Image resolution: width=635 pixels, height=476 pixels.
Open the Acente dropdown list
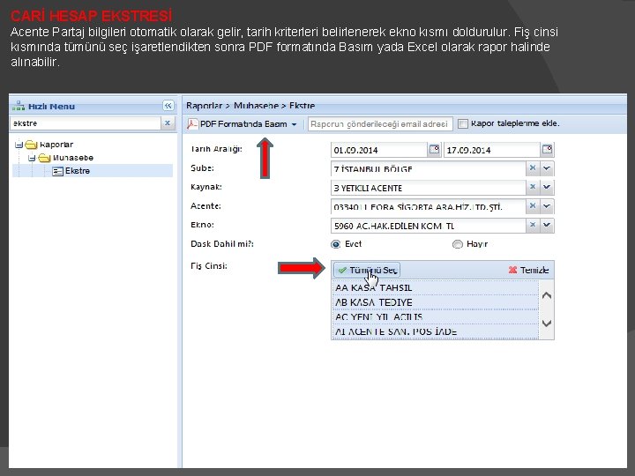coord(547,206)
